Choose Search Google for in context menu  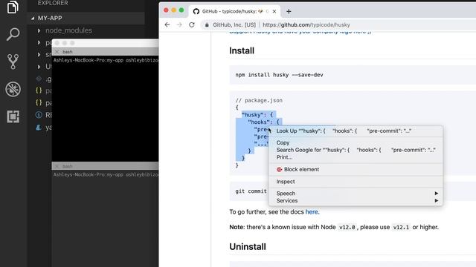pos(356,150)
